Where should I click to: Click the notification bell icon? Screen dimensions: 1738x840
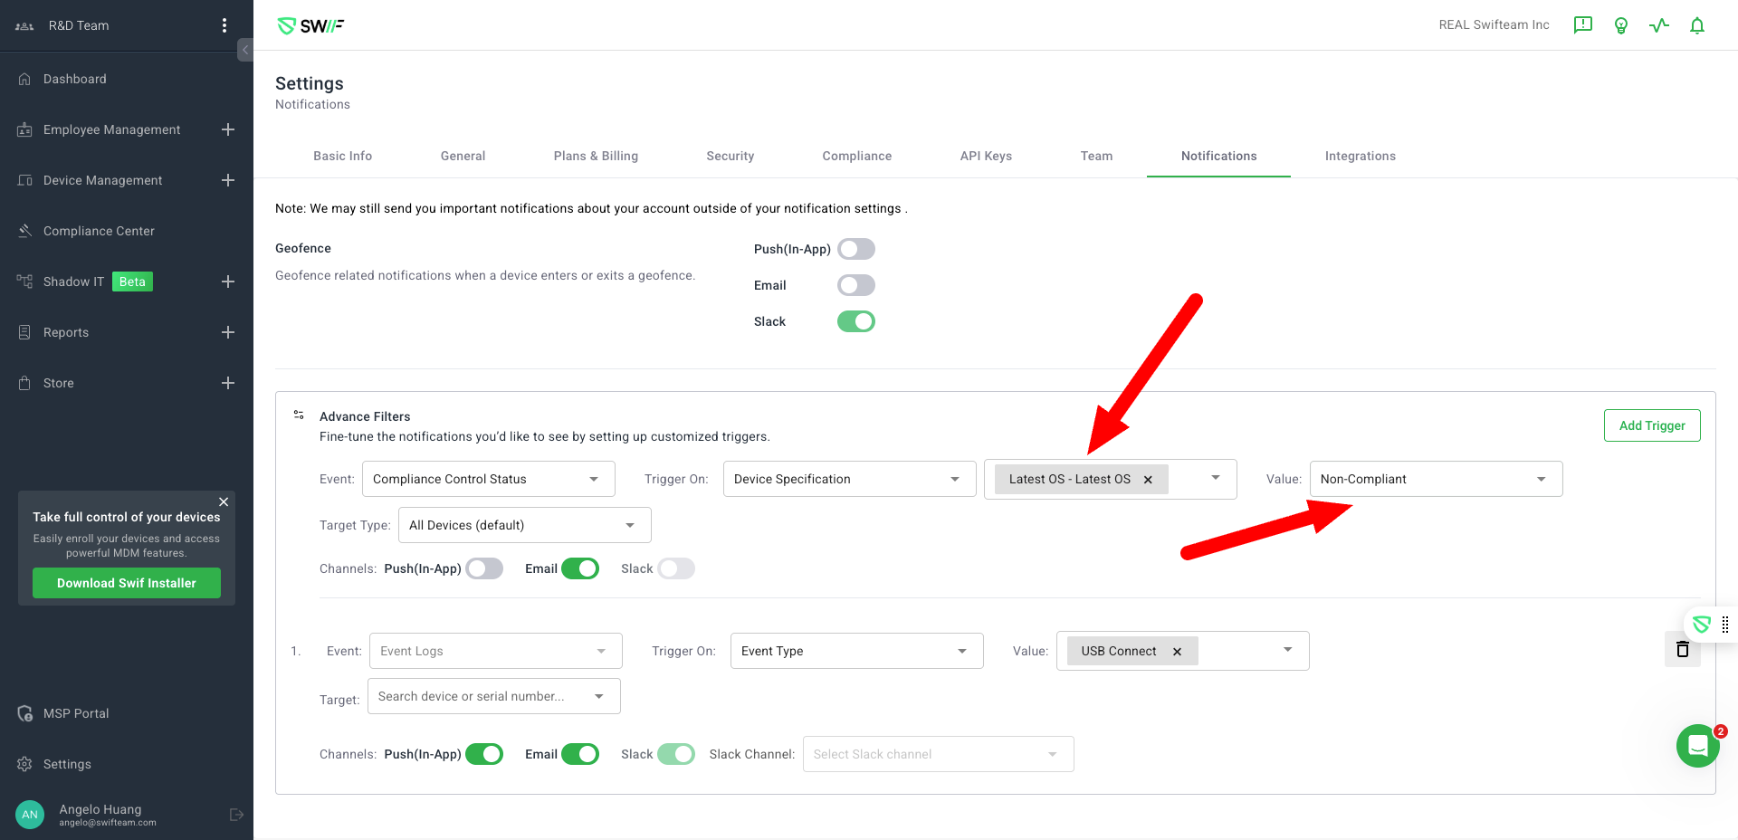(x=1696, y=25)
